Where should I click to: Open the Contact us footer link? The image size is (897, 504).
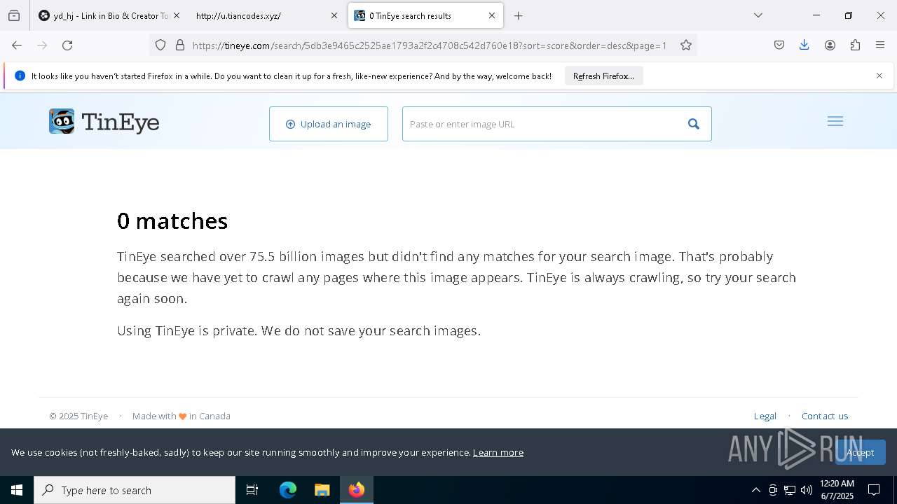pos(825,416)
